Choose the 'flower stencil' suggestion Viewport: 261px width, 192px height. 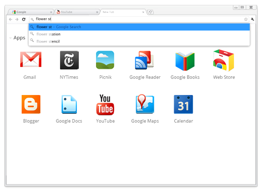[x=139, y=41]
